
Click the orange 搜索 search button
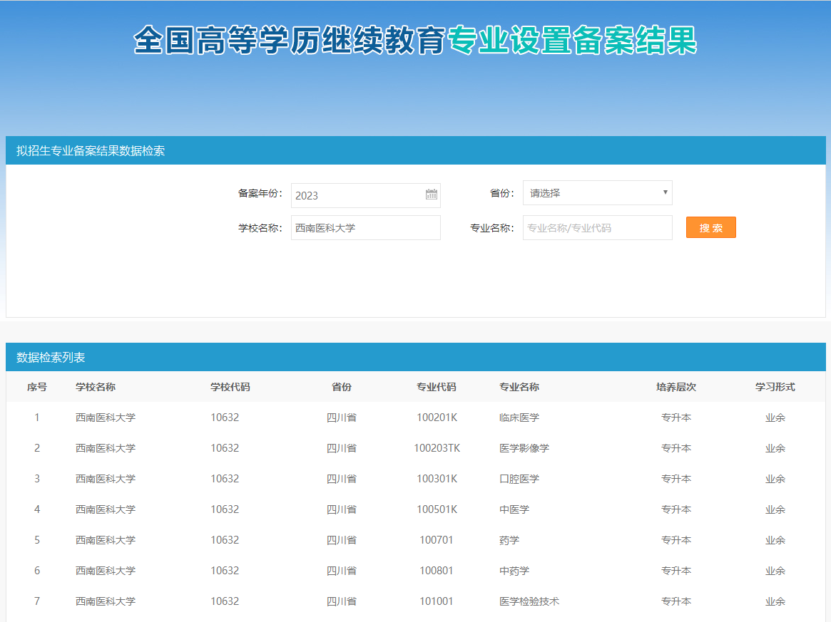(x=710, y=228)
